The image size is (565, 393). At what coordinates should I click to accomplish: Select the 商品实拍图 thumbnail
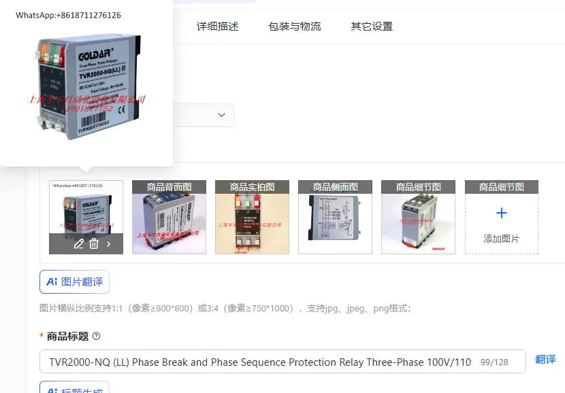(x=253, y=217)
